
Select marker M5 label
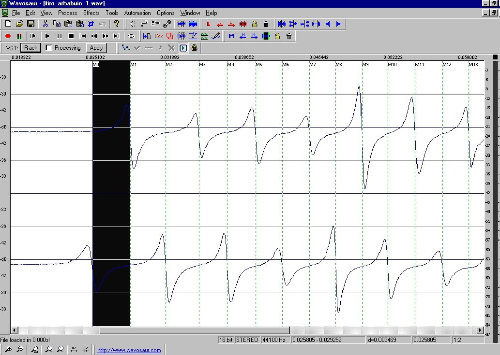click(259, 65)
